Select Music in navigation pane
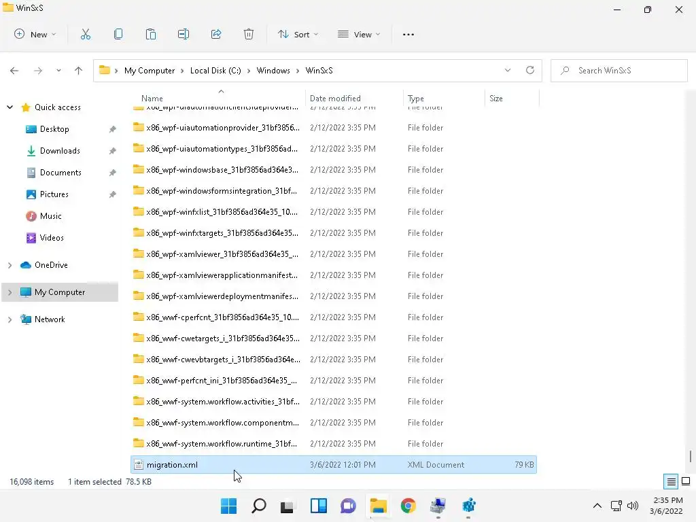Screen dimensions: 696x522 pos(50,216)
